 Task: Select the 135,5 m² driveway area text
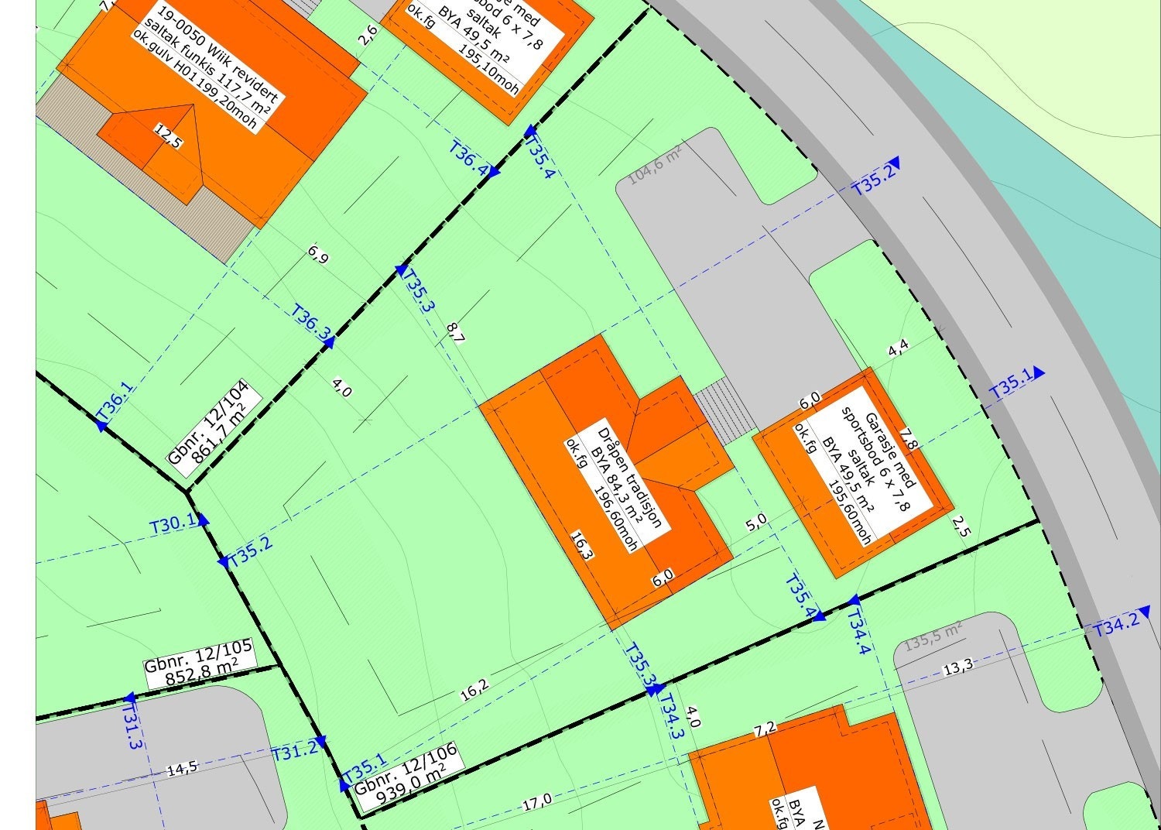click(x=933, y=635)
